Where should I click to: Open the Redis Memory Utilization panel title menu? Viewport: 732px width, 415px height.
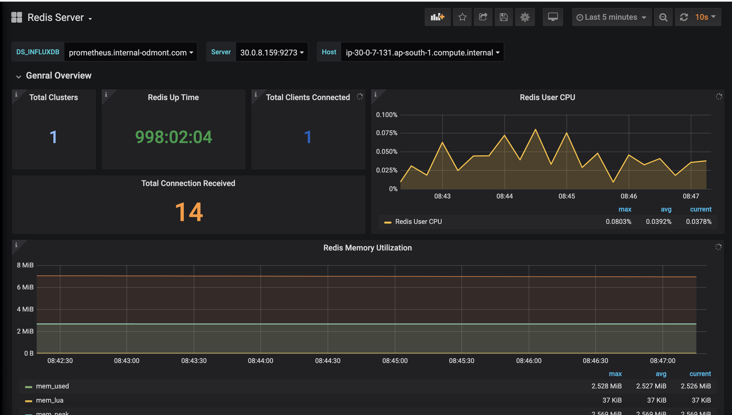coord(367,248)
